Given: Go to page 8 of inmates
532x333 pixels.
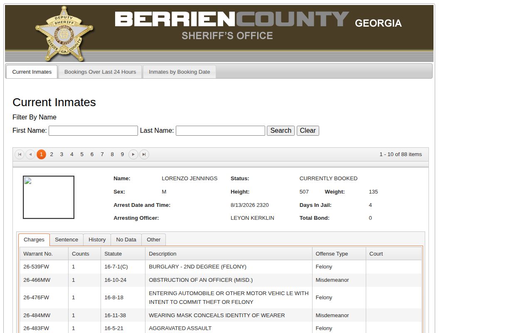Looking at the screenshot, I should click(112, 154).
